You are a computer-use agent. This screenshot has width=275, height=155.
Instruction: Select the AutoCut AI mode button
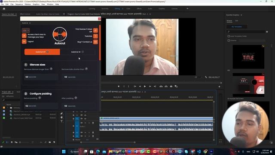(77, 52)
